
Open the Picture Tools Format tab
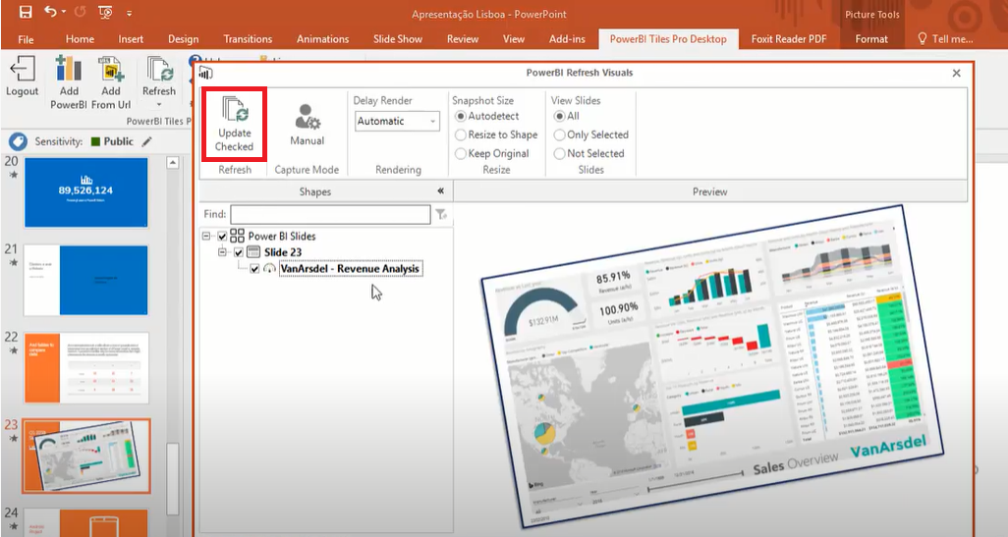tap(871, 39)
